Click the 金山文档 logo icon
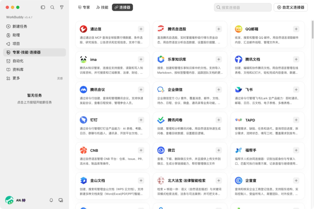Image resolution: width=314 pixels, height=209 pixels. [83, 181]
